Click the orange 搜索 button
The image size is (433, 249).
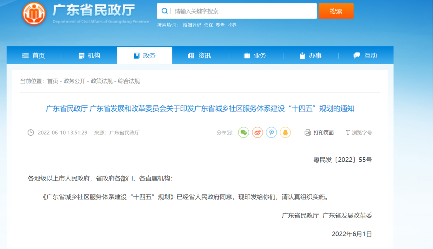click(x=336, y=11)
